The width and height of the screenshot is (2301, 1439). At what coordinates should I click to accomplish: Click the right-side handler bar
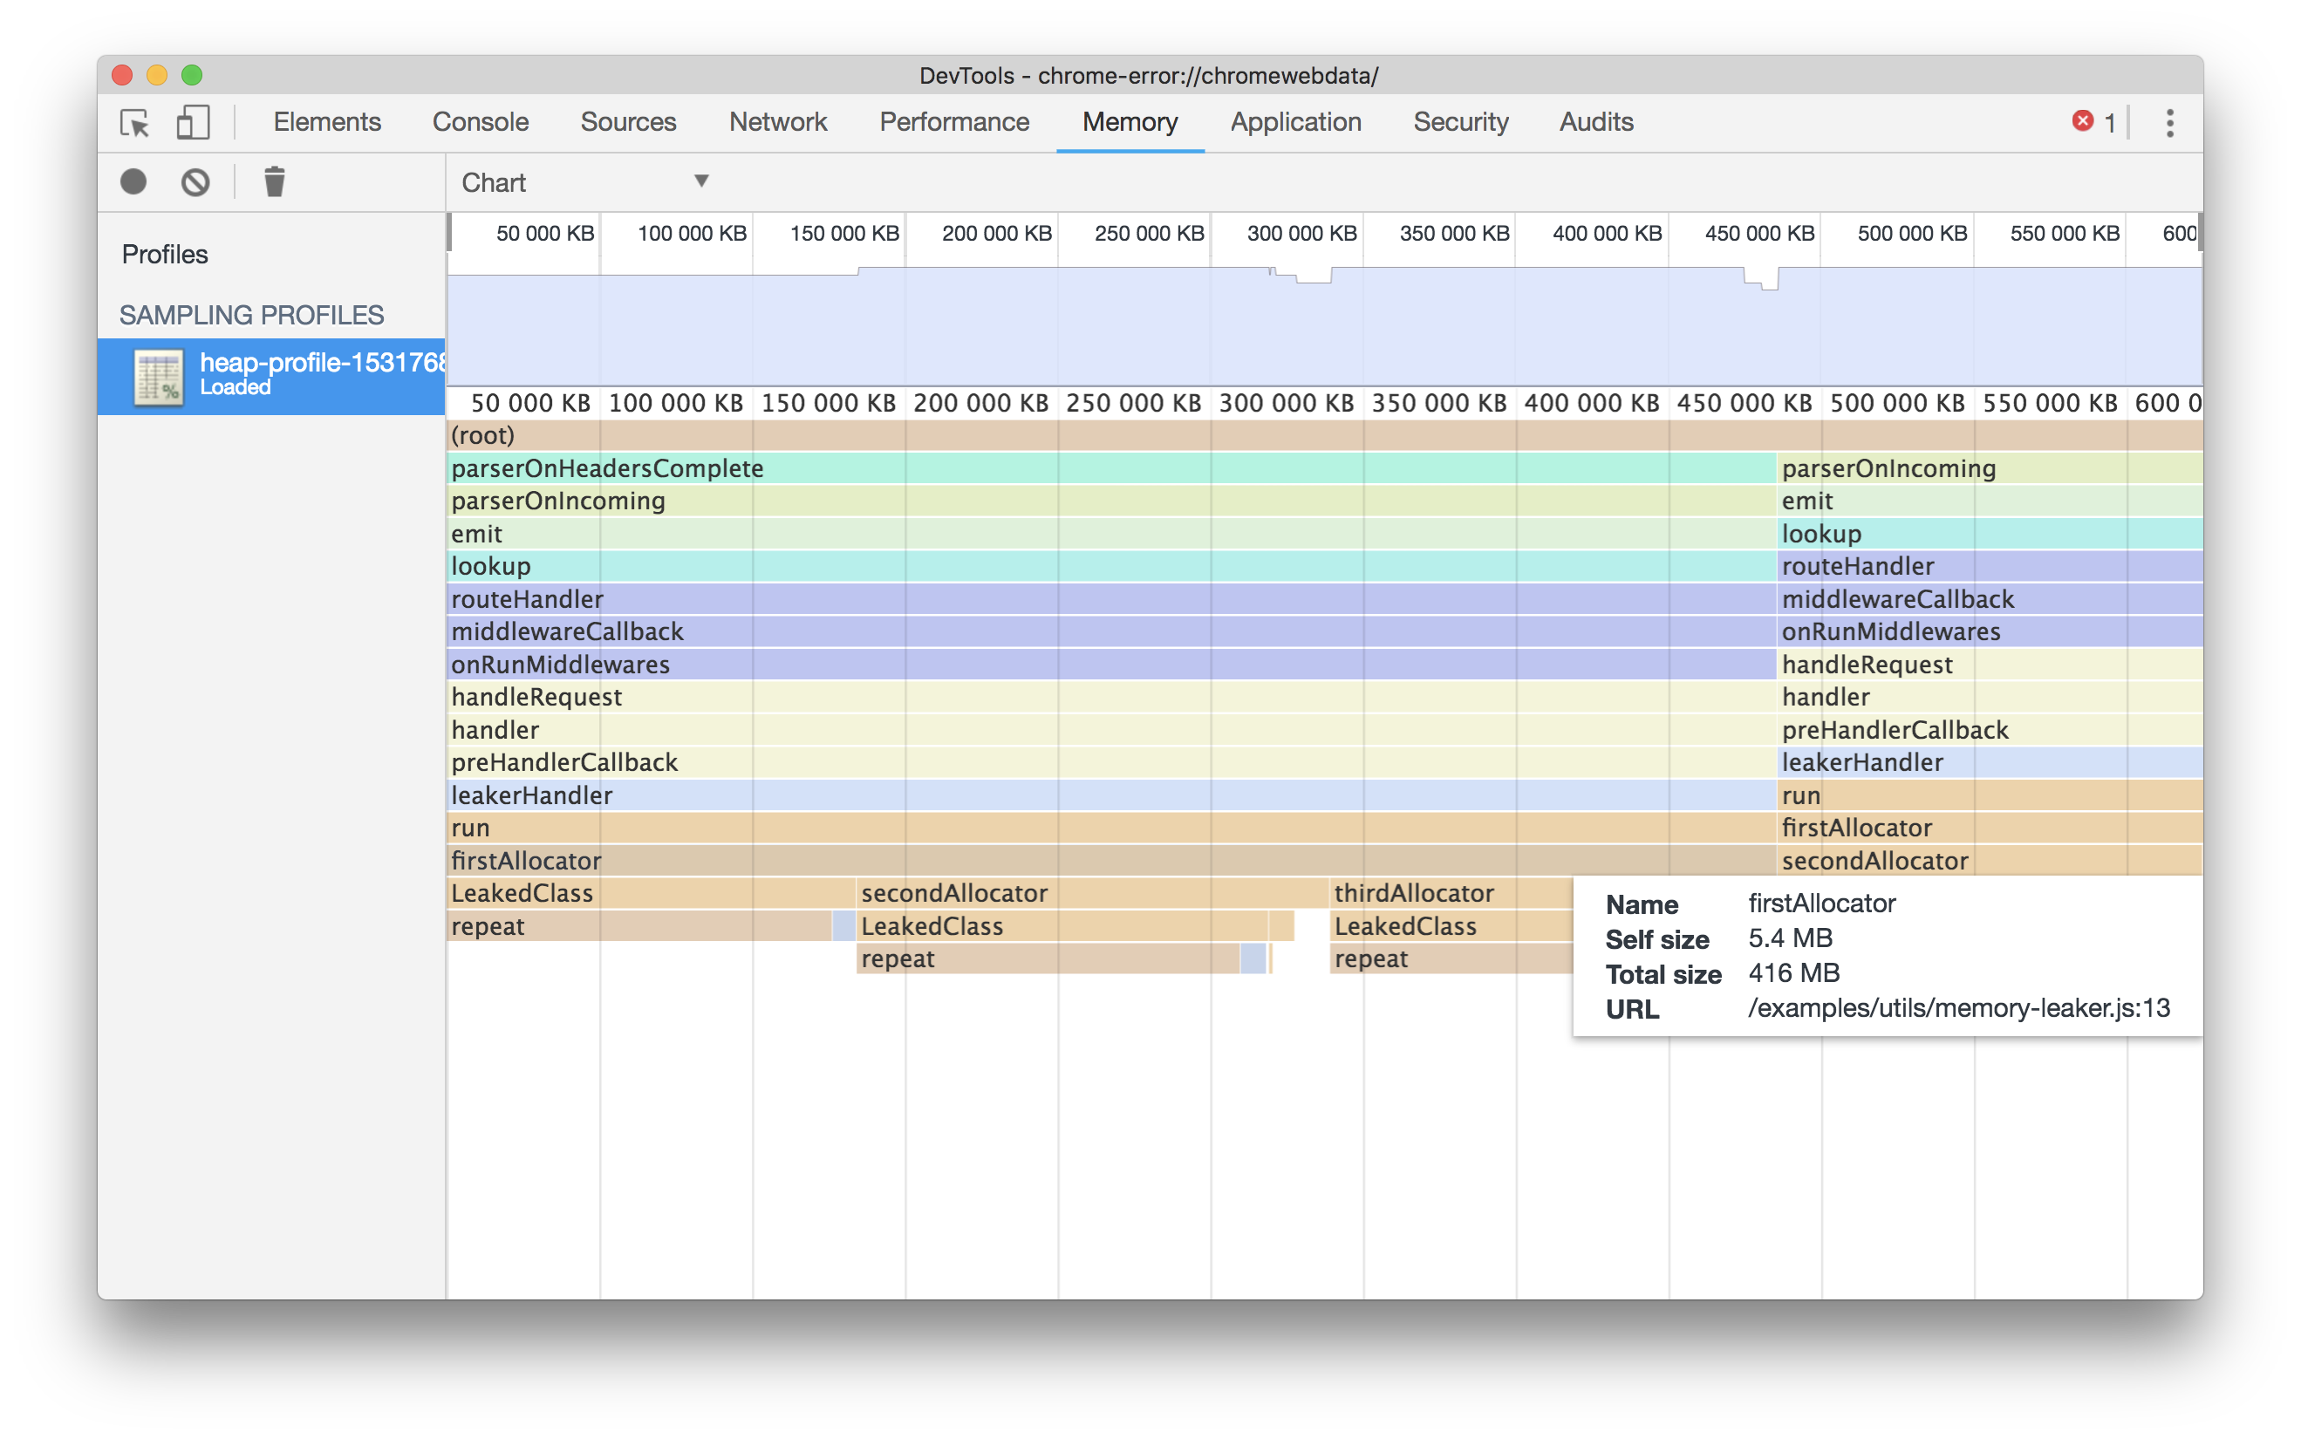[1989, 697]
